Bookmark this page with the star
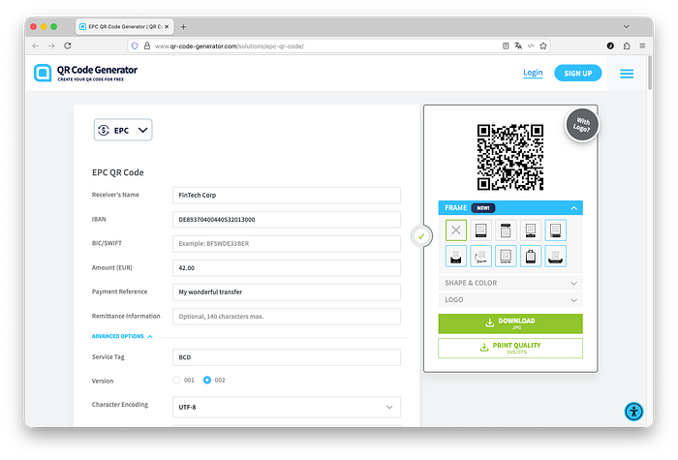The width and height of the screenshot is (678, 460). pos(543,46)
